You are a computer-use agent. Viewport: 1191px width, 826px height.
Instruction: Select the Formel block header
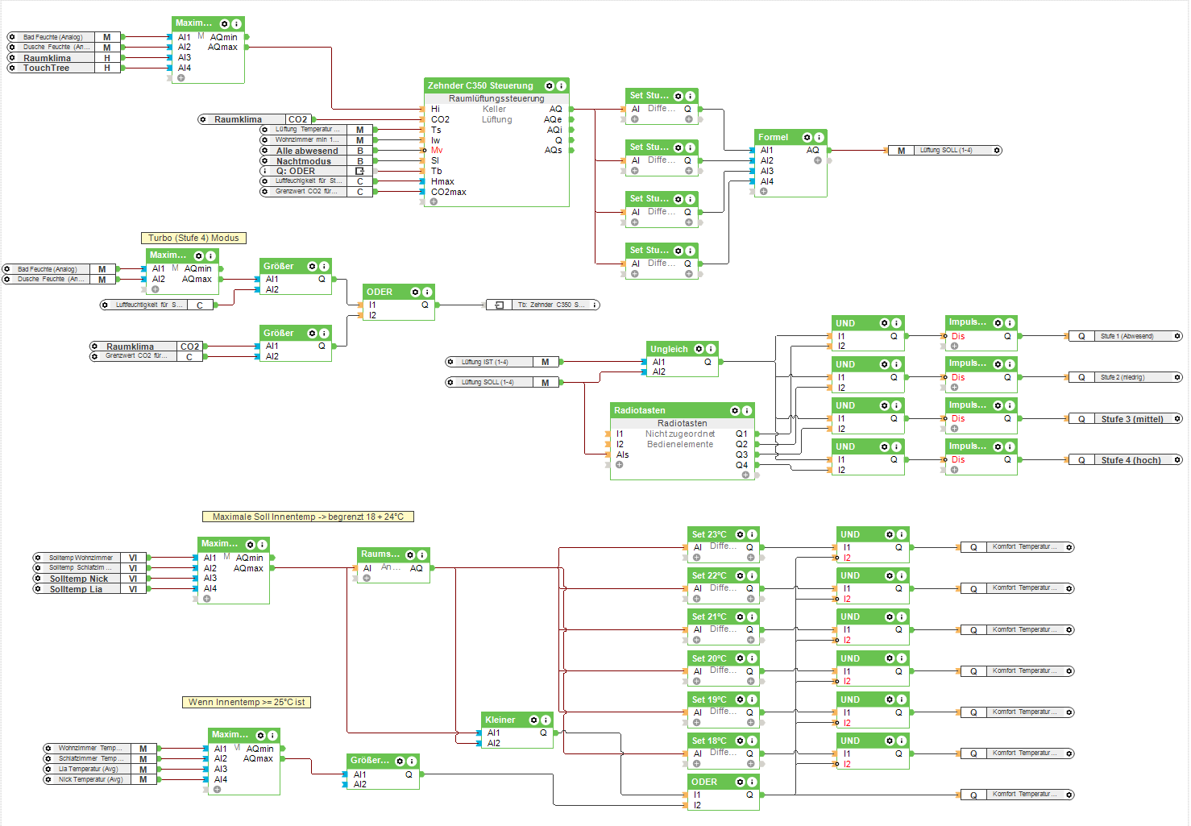791,137
